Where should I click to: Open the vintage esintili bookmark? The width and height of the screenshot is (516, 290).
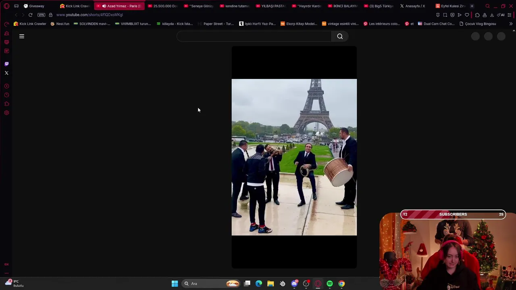[340, 24]
